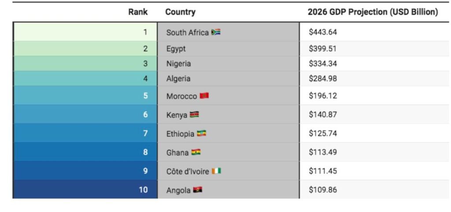
Task: Click the Angola flag icon
Action: click(x=197, y=190)
